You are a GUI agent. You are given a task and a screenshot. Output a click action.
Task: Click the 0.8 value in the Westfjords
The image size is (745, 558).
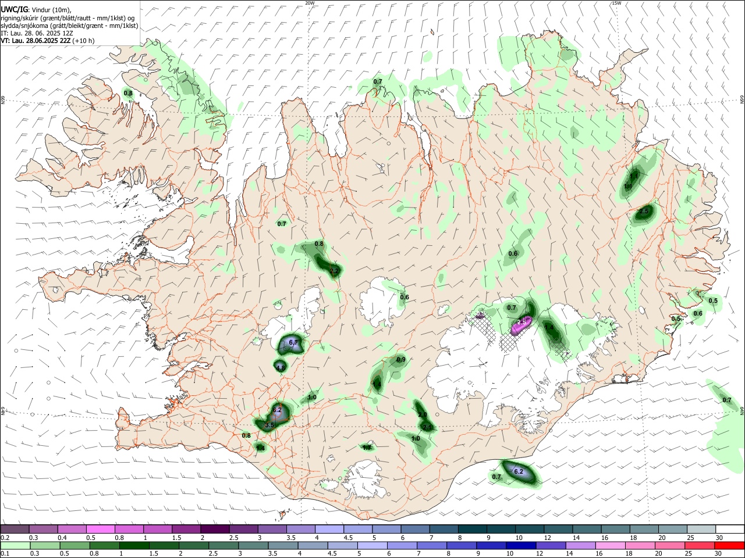128,93
